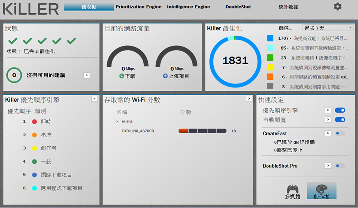Select the TOTOLINK_A3700R network name
358x208 pixels.
point(138,131)
